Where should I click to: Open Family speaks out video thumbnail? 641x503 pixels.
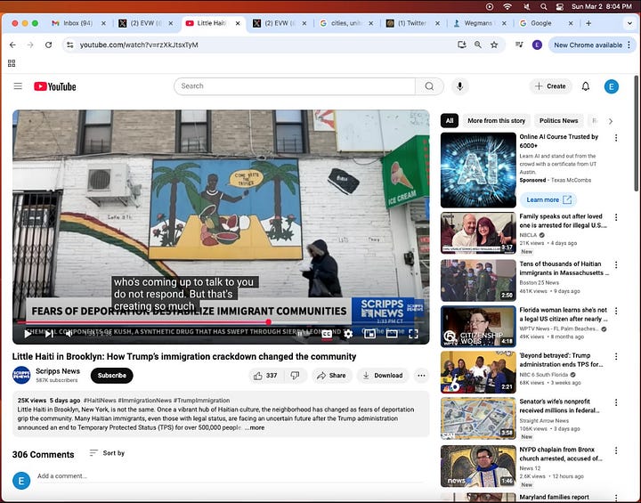(478, 233)
